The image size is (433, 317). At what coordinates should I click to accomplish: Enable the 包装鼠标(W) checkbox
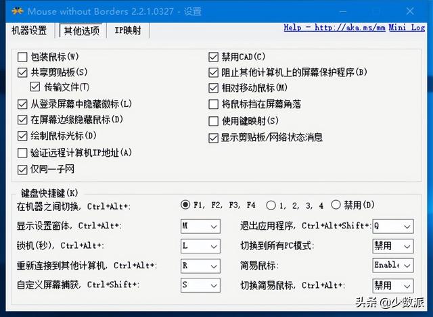pyautogui.click(x=22, y=57)
